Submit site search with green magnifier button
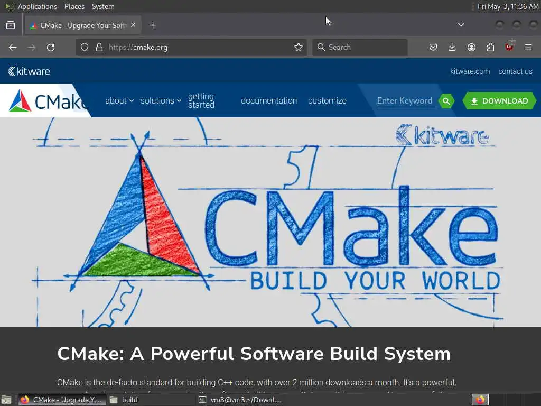541x406 pixels. click(446, 101)
